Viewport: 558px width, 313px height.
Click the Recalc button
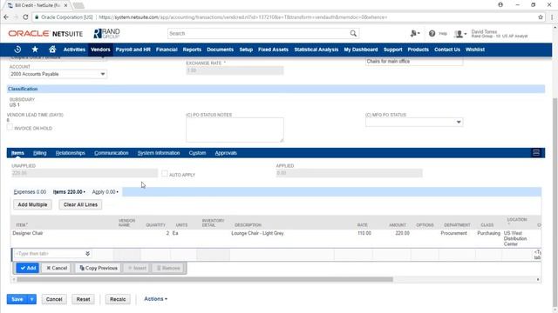118,299
